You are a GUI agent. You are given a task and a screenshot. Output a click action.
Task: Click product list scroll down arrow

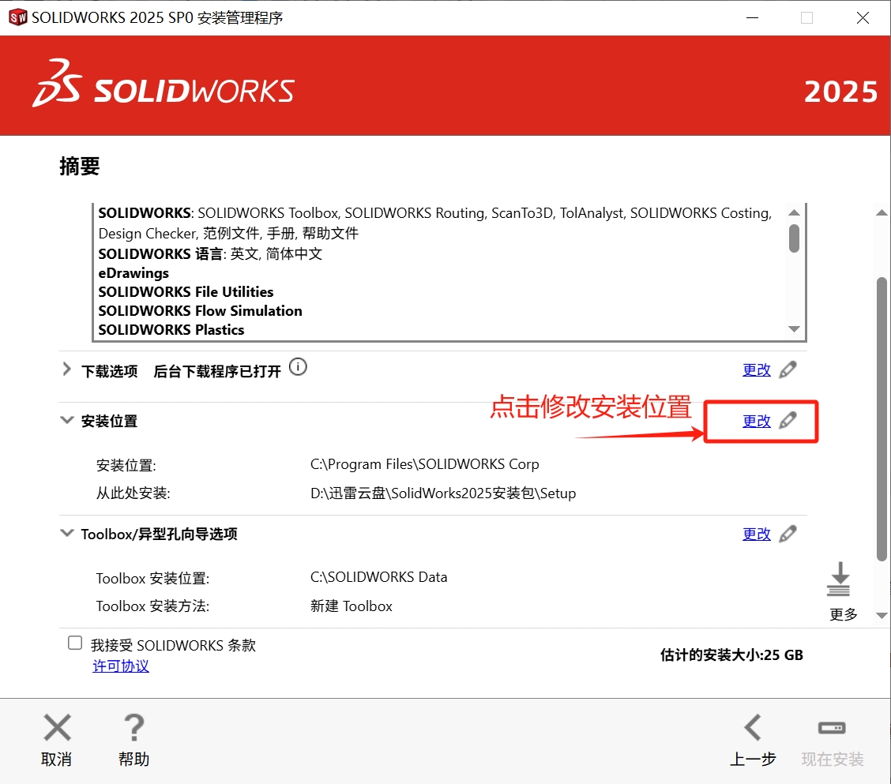click(x=795, y=329)
